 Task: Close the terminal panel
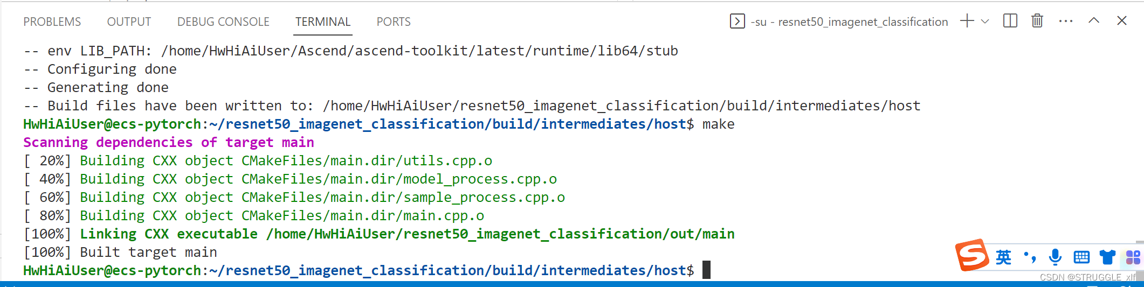(1122, 21)
